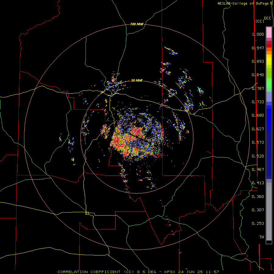Click the 0.360 scale value

coord(258,197)
